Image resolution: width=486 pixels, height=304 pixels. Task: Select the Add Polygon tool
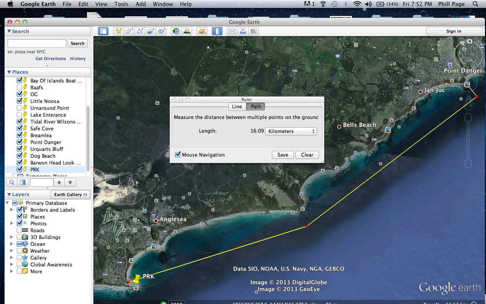coord(129,31)
